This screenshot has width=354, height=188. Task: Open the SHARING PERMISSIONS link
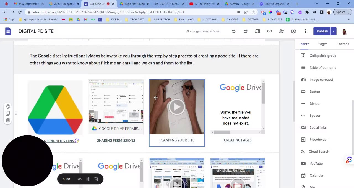[x=116, y=140]
